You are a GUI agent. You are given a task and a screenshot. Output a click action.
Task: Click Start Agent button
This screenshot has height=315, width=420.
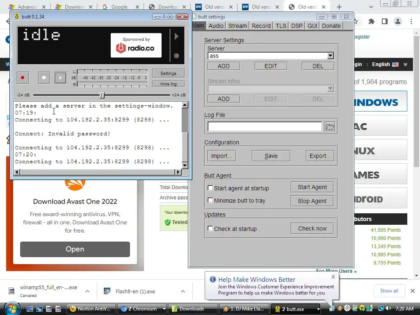[312, 187]
